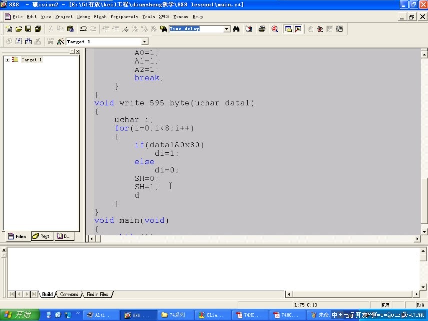Disable all breakpoints
428x321 pixels.
tap(339, 29)
